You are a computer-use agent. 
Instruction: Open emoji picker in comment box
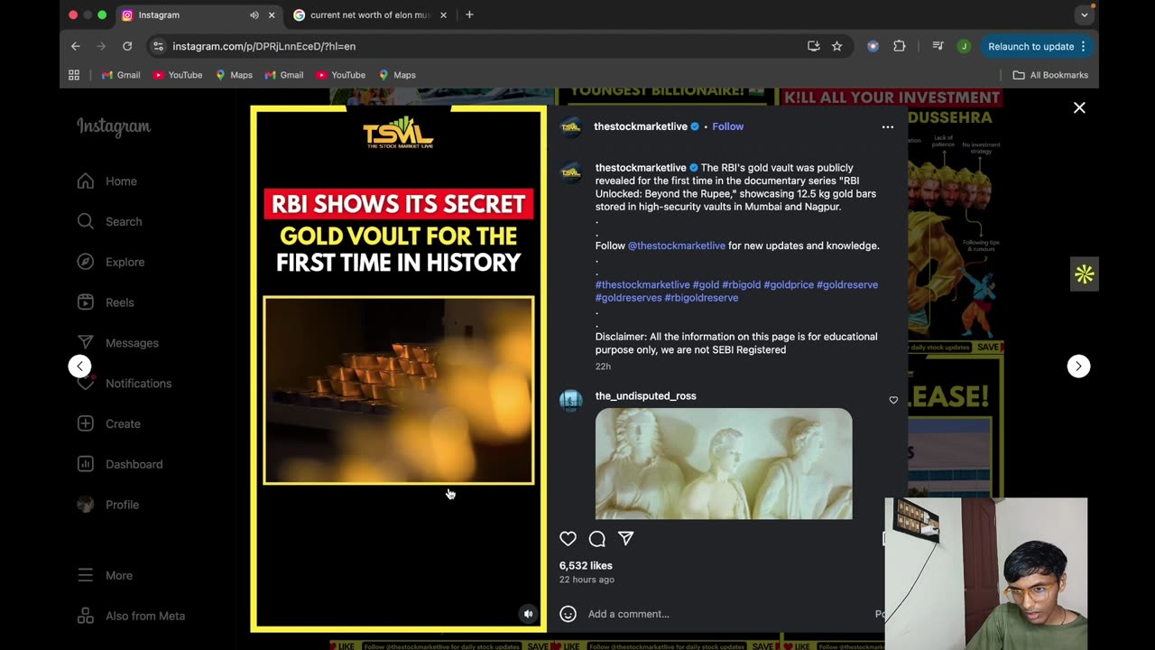click(x=568, y=614)
